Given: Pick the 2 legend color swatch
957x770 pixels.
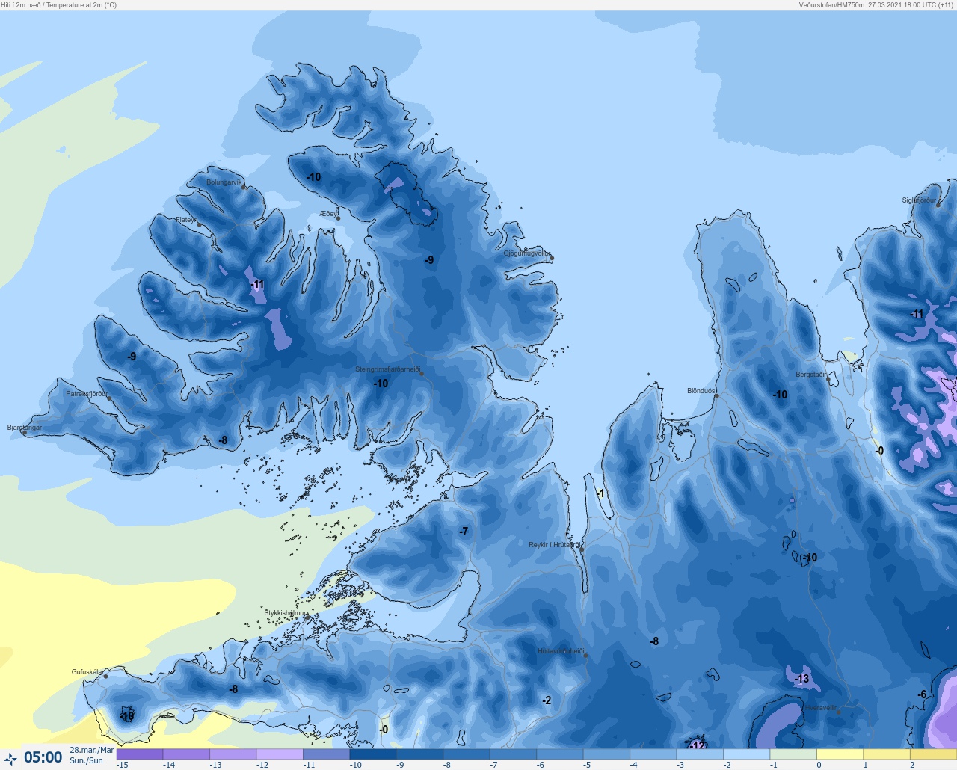Looking at the screenshot, I should pos(934,754).
